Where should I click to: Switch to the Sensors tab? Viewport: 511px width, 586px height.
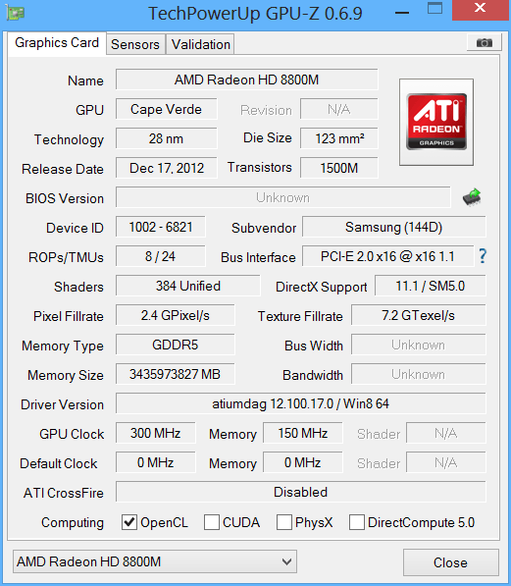point(135,44)
